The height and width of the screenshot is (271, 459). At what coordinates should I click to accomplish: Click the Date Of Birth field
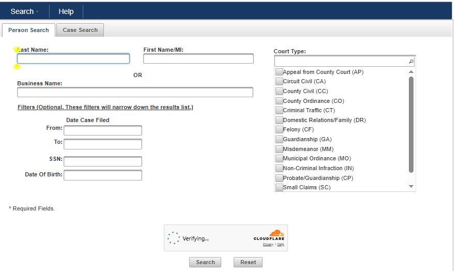(103, 175)
